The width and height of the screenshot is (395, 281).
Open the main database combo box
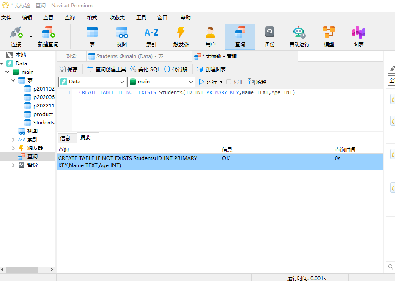[161, 82]
